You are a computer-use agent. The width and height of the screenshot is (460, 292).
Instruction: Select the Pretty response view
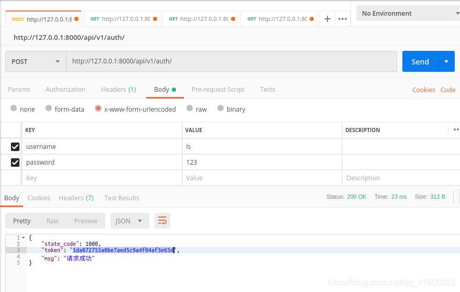[21, 221]
